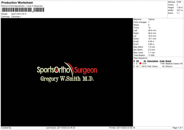Click the Max Jump value 7.1 mm
Image resolution: width=184 pixels, height=130 pixels.
pos(151,52)
